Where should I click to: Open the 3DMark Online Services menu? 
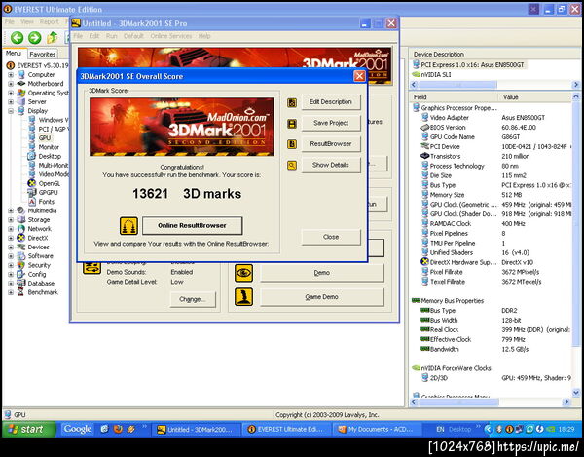click(171, 36)
